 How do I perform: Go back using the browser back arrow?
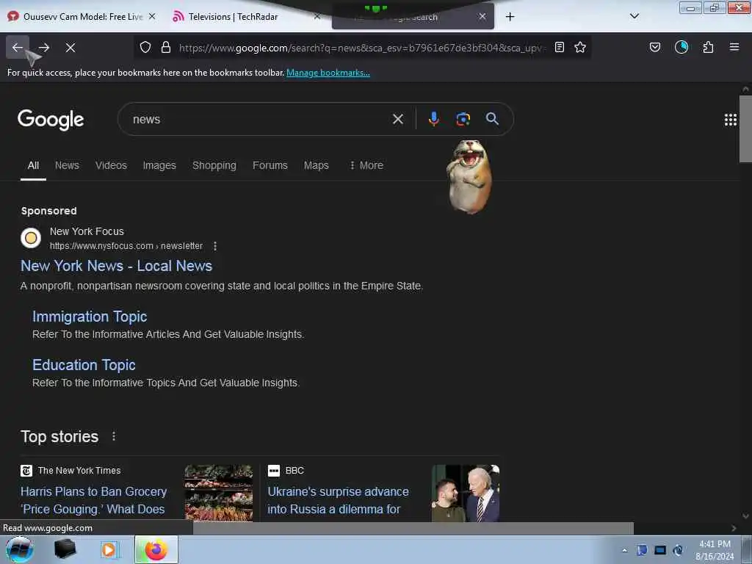tap(18, 48)
